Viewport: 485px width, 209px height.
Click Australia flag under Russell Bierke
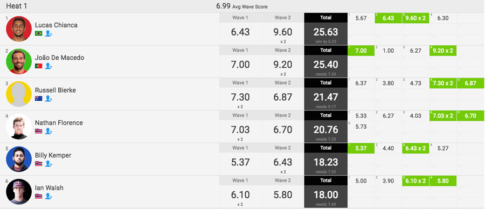coord(39,99)
